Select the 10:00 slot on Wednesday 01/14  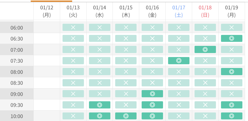click(x=99, y=116)
